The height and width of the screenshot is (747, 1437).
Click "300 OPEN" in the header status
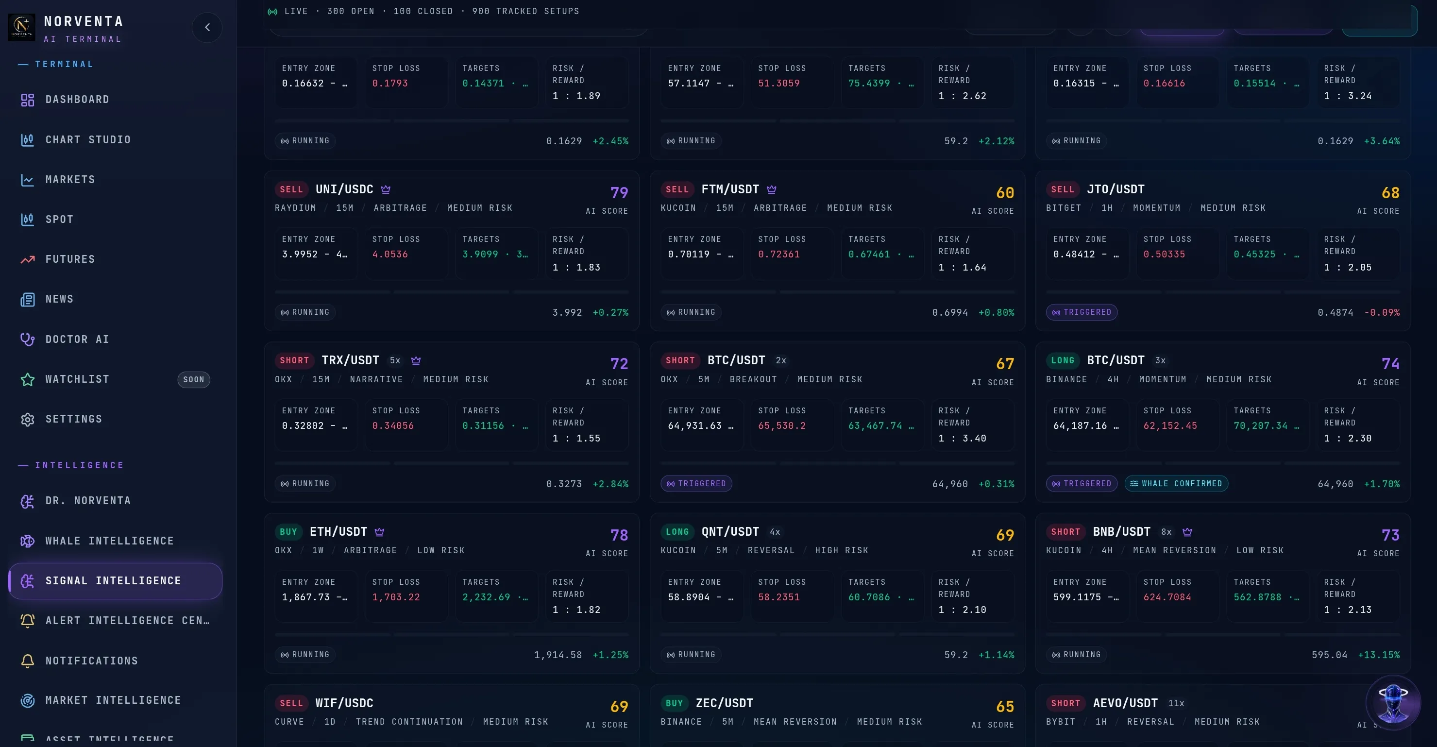pos(351,12)
